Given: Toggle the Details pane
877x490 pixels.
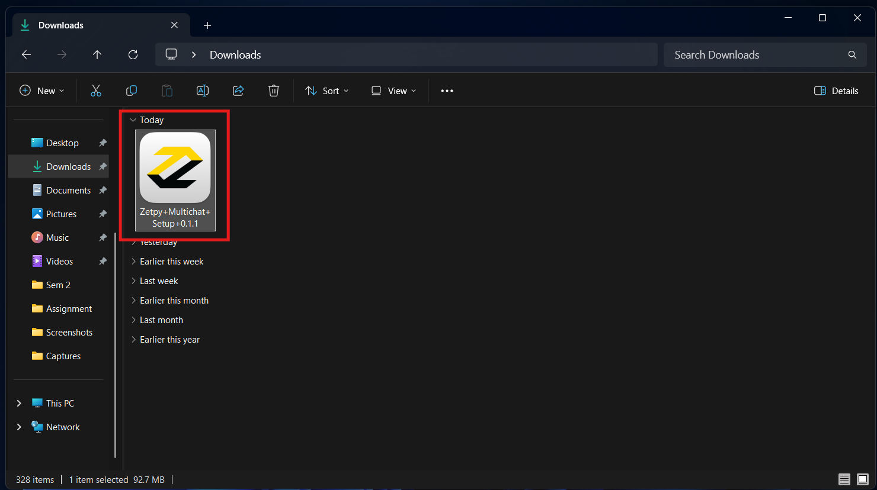Looking at the screenshot, I should click(836, 91).
